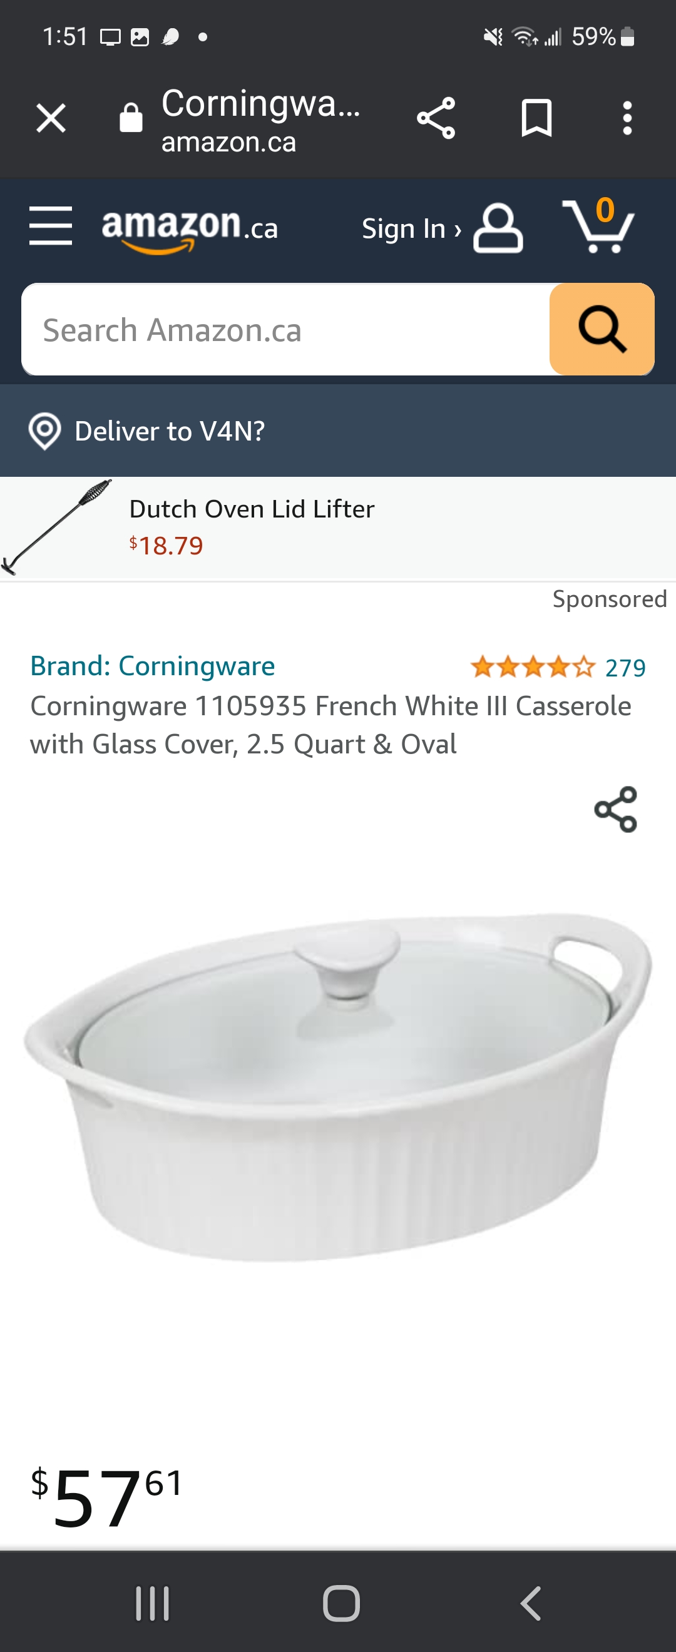Go to Amazon.ca home via logo
Viewport: 676px width, 1652px height.
coord(190,230)
